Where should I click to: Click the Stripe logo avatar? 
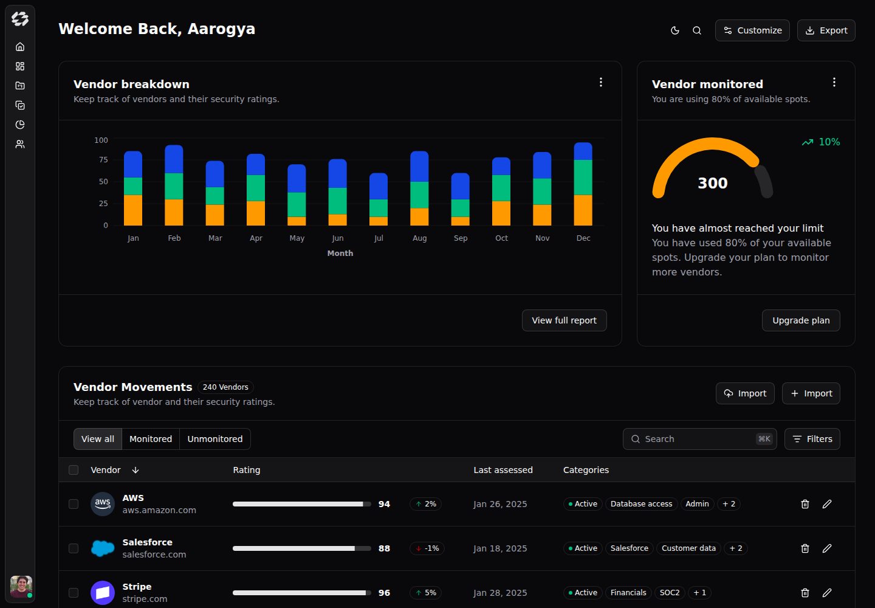[x=103, y=593]
